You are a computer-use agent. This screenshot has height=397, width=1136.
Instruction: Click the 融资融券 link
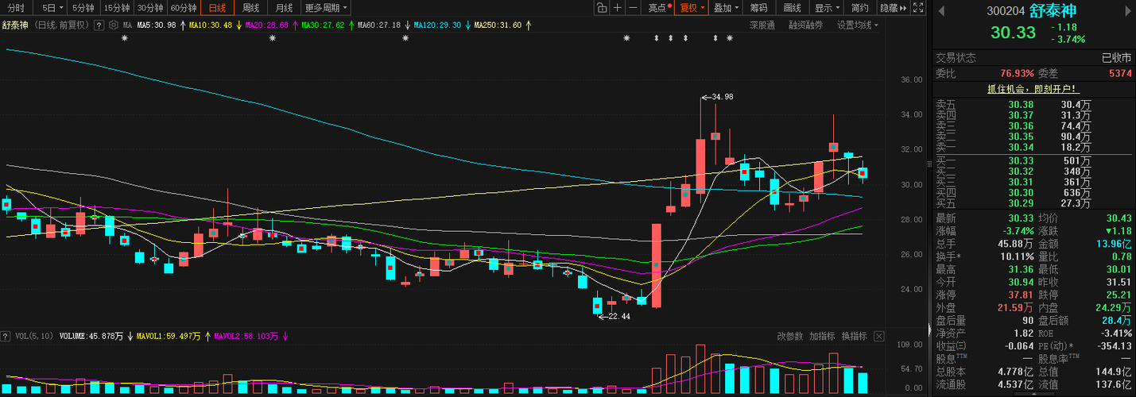805,25
